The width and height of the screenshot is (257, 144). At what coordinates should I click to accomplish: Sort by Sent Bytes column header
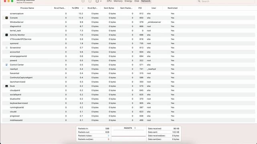coord(109,8)
